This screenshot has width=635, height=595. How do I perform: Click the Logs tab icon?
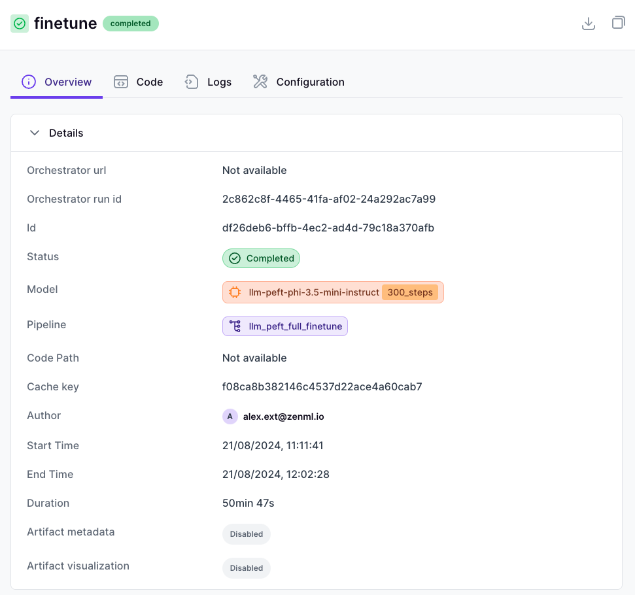point(190,82)
